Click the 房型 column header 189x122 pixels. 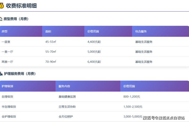tap(5, 31)
